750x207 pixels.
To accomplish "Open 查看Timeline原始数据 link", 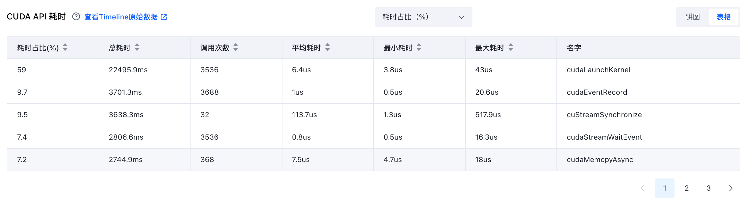I will [x=121, y=17].
